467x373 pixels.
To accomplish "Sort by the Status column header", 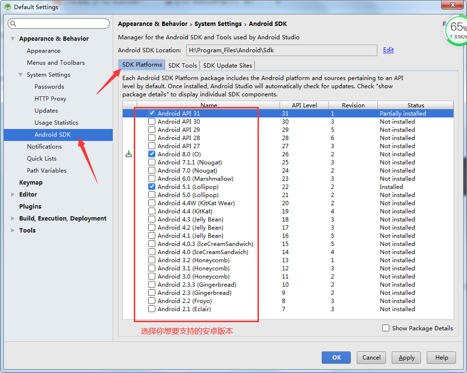I will coord(416,105).
